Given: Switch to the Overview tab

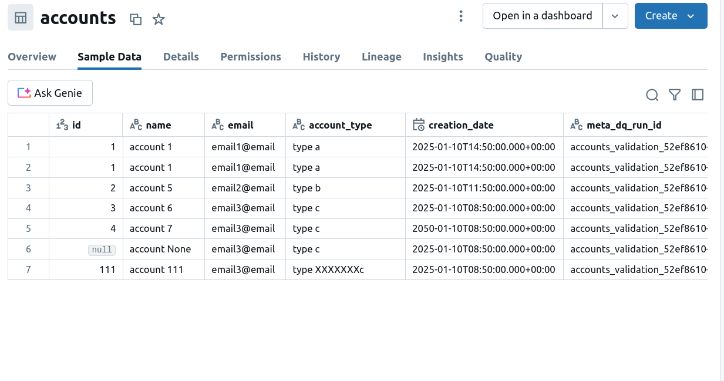Looking at the screenshot, I should coord(32,57).
